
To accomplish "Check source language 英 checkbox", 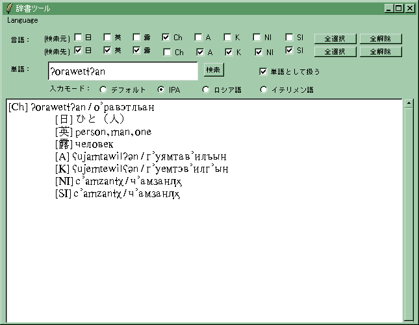I will pyautogui.click(x=107, y=37).
